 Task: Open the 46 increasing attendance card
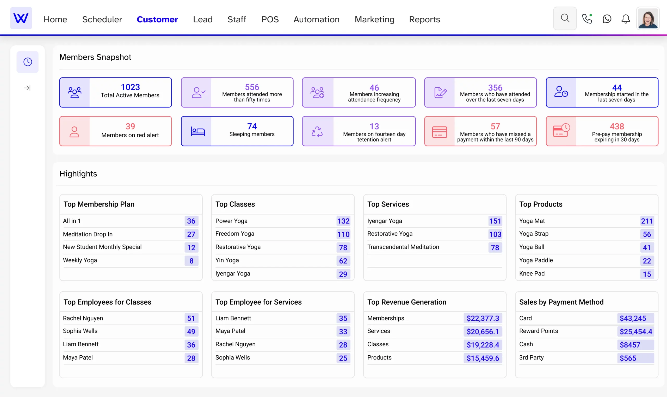coord(359,93)
